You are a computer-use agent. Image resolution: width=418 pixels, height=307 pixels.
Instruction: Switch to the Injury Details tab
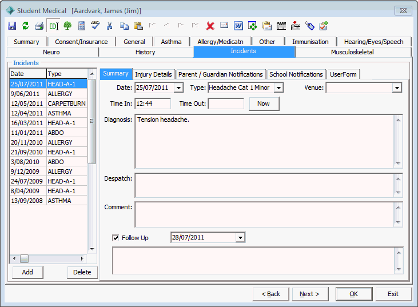(153, 74)
